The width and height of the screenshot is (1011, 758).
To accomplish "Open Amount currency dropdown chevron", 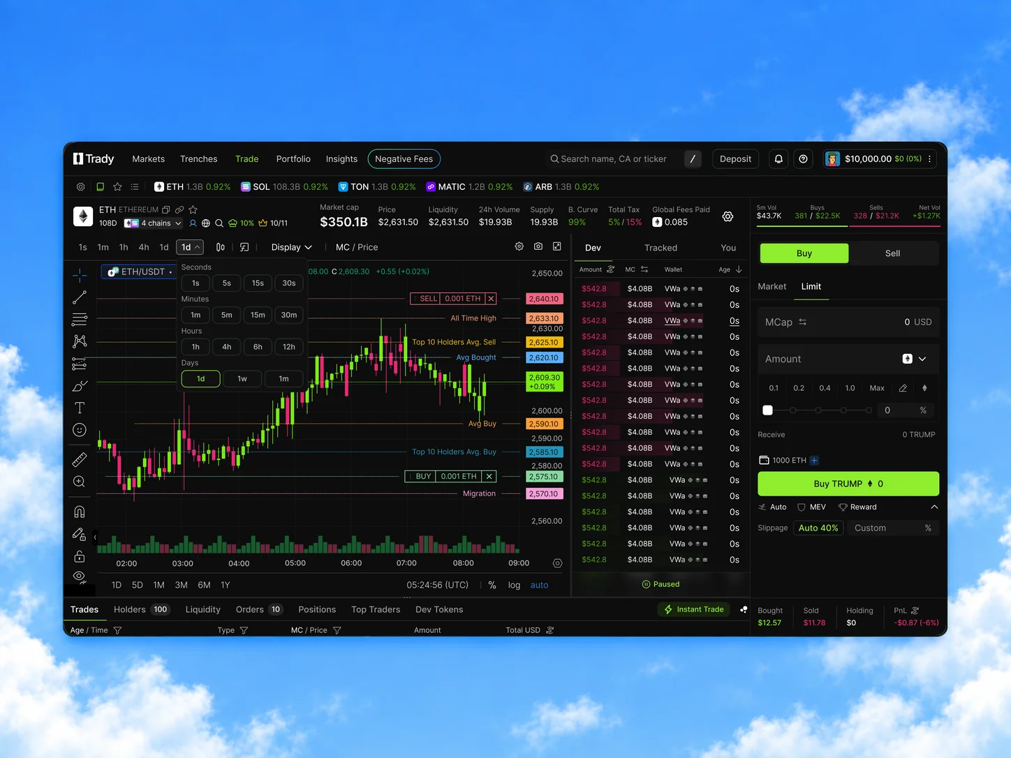I will pyautogui.click(x=922, y=359).
